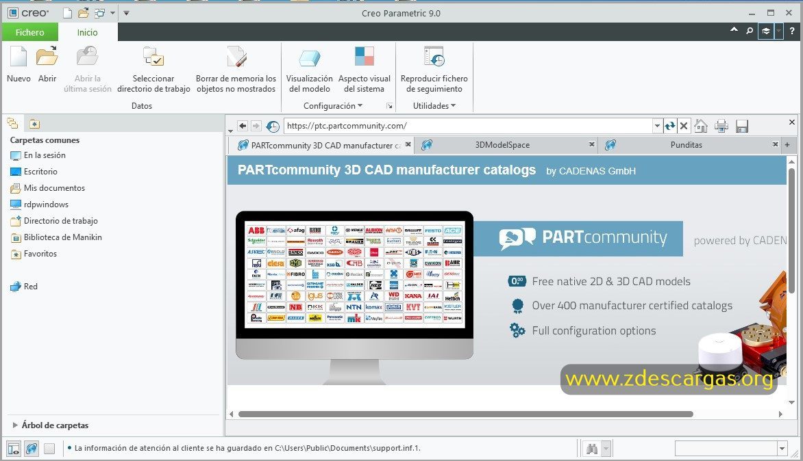Select the Red network entry
Image resolution: width=803 pixels, height=461 pixels.
(24, 286)
